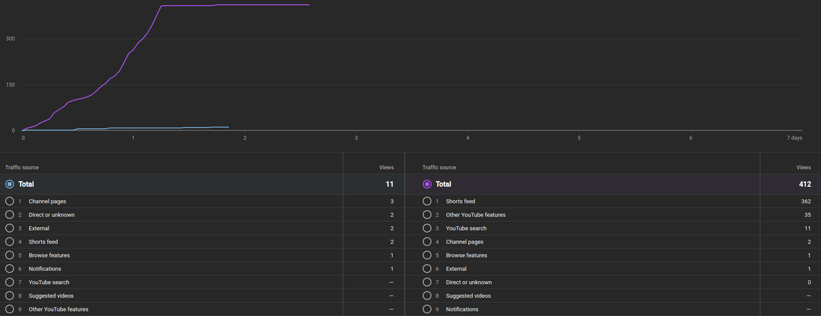Click YouTube search text in row 7 of blue-total table
This screenshot has width=821, height=316.
click(x=49, y=282)
